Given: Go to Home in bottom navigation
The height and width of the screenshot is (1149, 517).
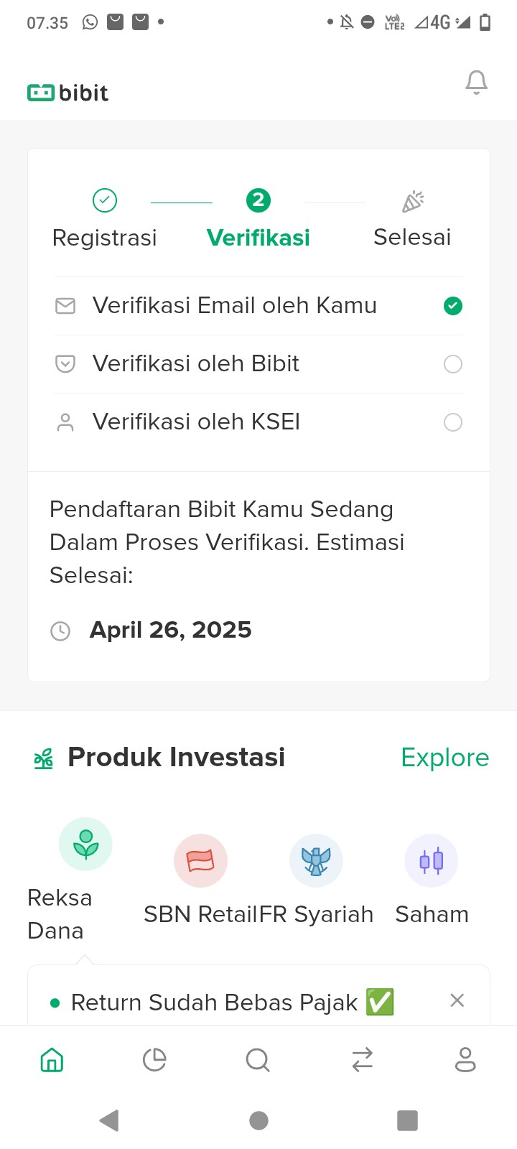Looking at the screenshot, I should point(52,1060).
